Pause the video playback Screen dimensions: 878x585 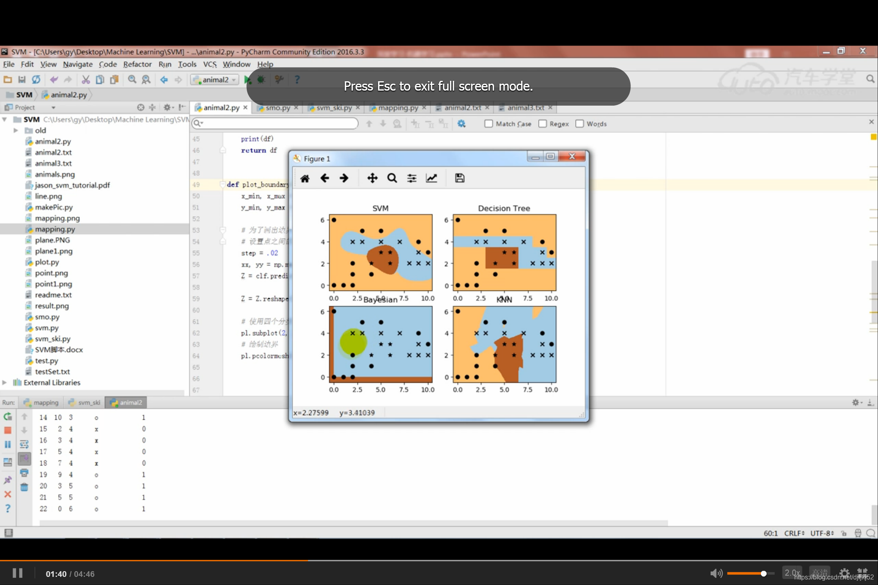(17, 573)
